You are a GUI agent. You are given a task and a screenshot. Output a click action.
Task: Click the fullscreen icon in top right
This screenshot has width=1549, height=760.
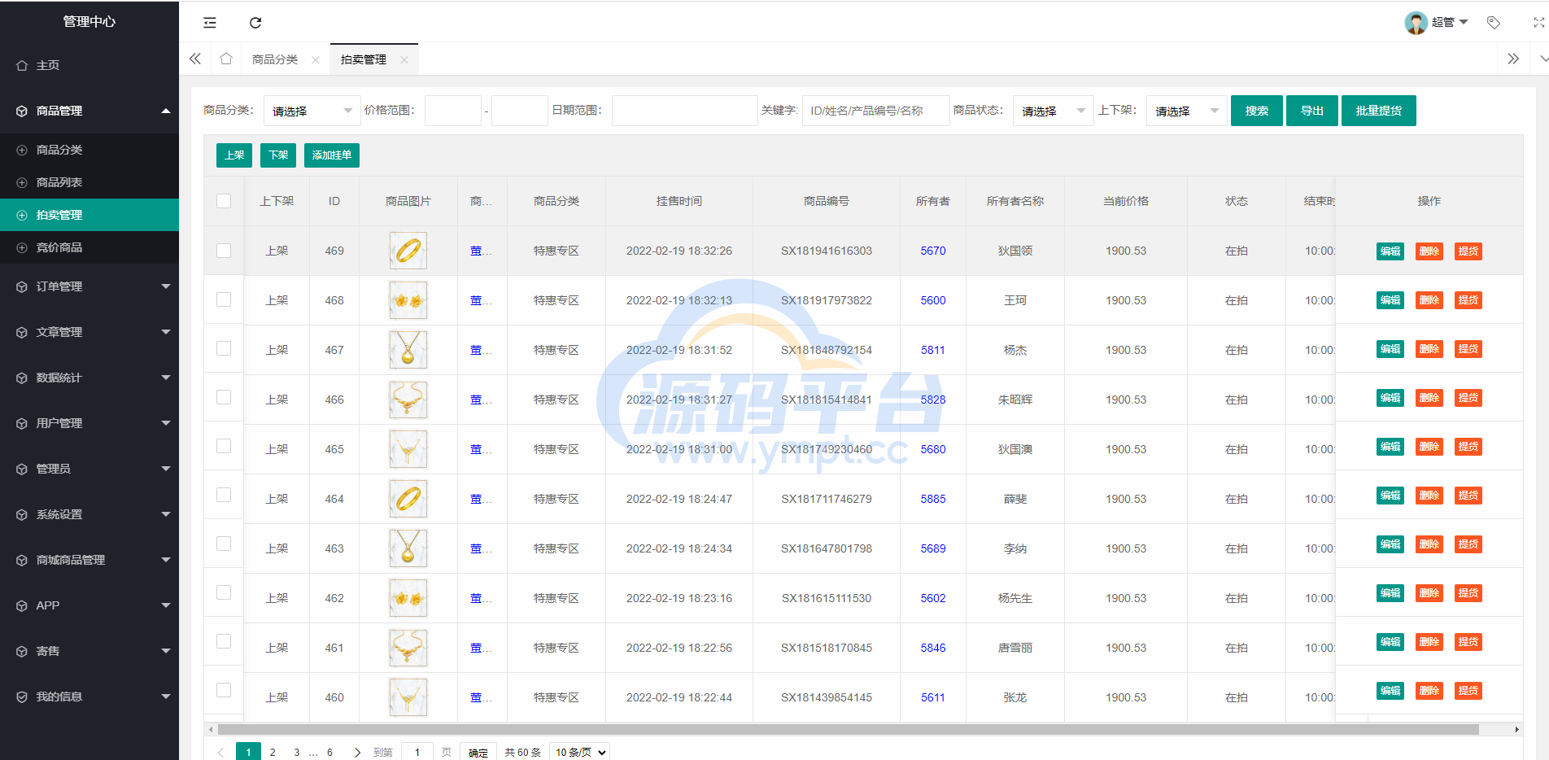(1539, 23)
